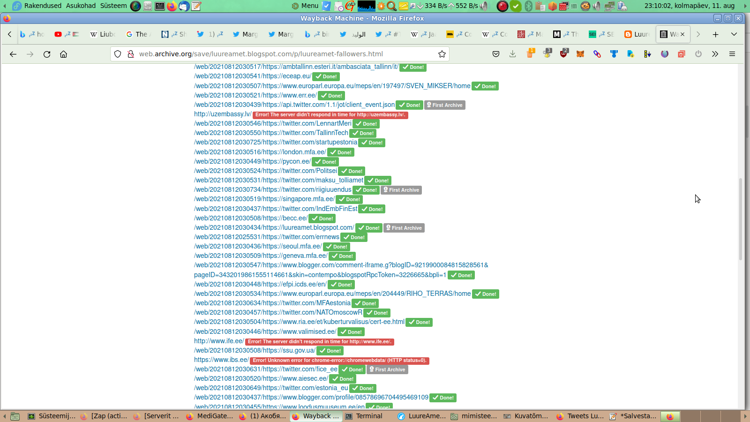The width and height of the screenshot is (750, 422).
Task: Save page to Pocket
Action: pos(496,54)
